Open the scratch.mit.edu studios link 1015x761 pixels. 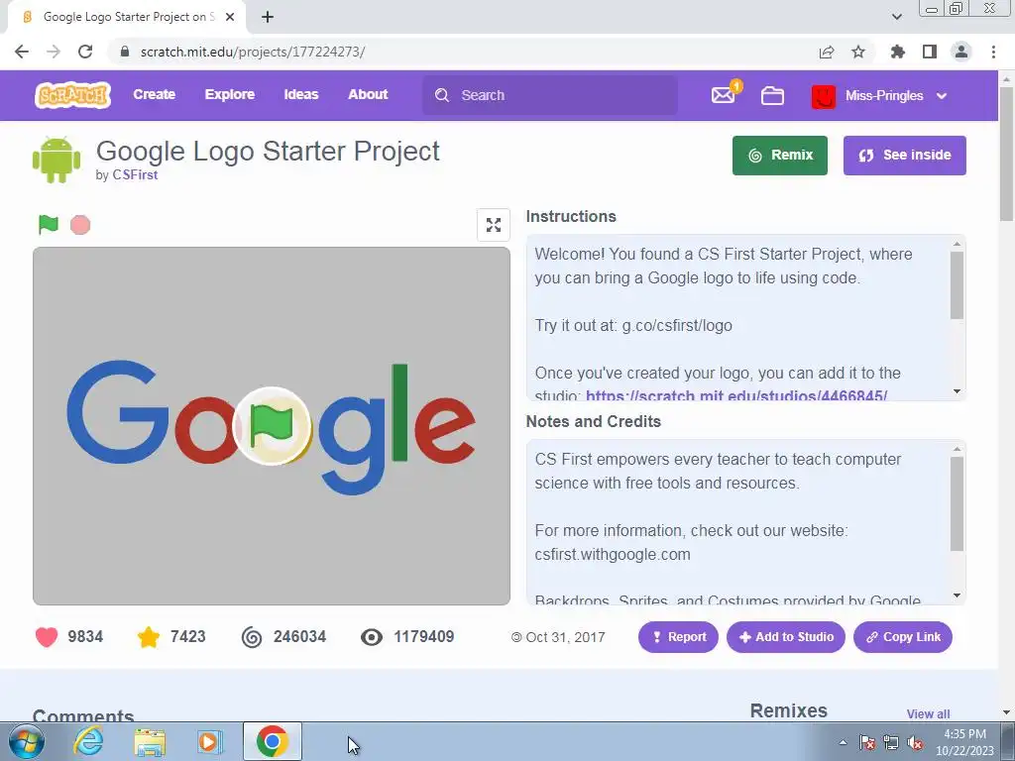pyautogui.click(x=736, y=394)
